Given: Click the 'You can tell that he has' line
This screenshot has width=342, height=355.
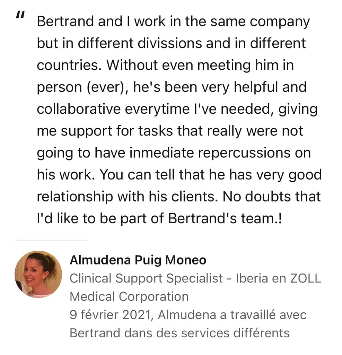Looking at the screenshot, I should pyautogui.click(x=179, y=175).
